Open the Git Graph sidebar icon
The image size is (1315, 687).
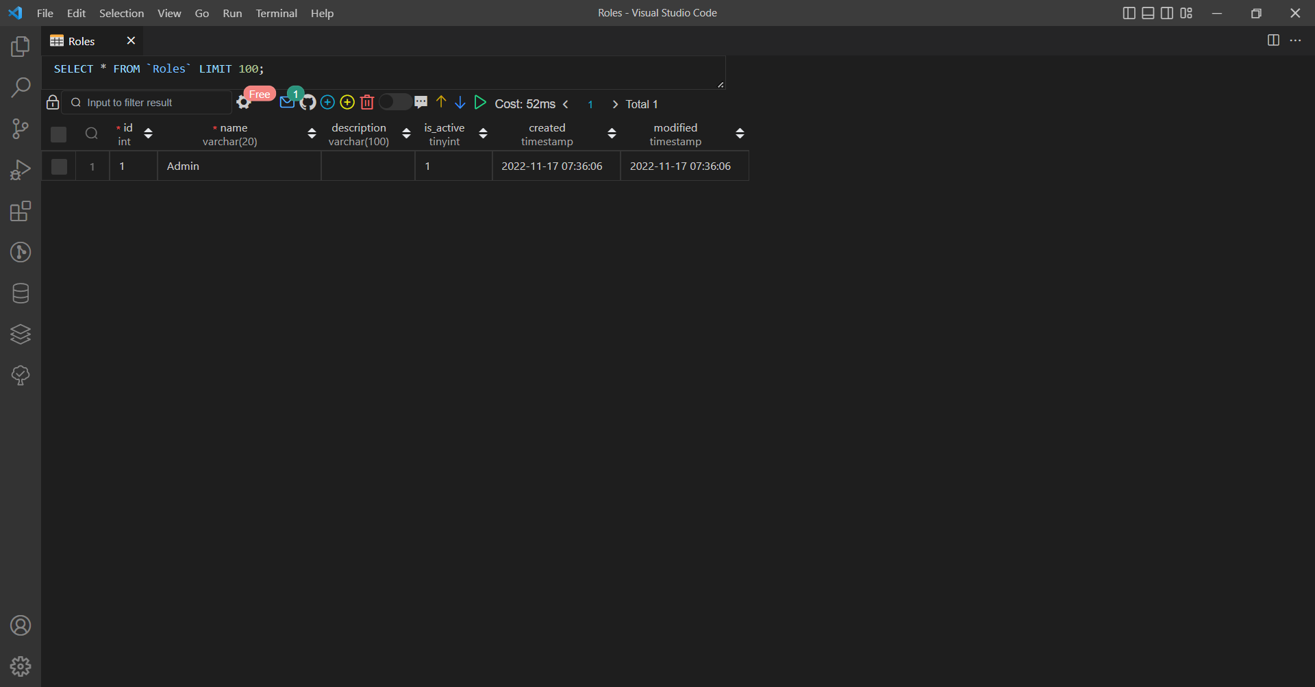point(21,252)
